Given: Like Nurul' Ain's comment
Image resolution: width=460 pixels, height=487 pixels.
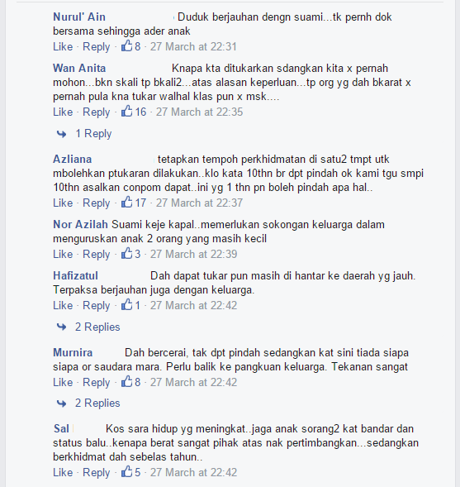Looking at the screenshot, I should (x=63, y=46).
